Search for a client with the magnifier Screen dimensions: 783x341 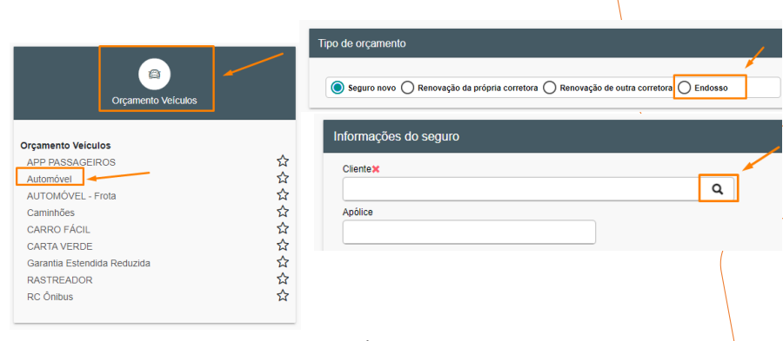[x=718, y=188]
